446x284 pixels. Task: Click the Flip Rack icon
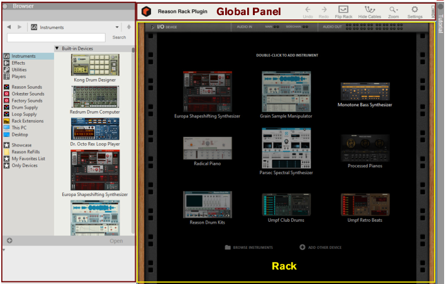pos(343,9)
